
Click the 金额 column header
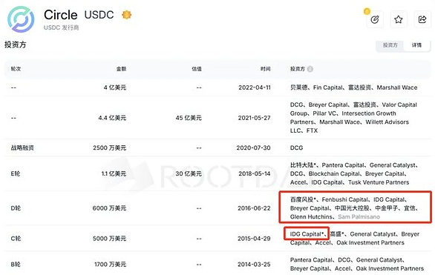121,69
